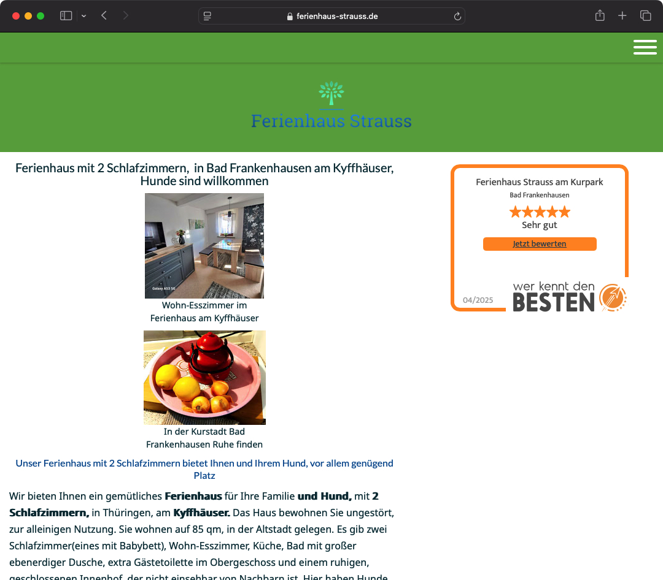Reload the page with refresh icon
This screenshot has width=663, height=580.
pyautogui.click(x=457, y=16)
